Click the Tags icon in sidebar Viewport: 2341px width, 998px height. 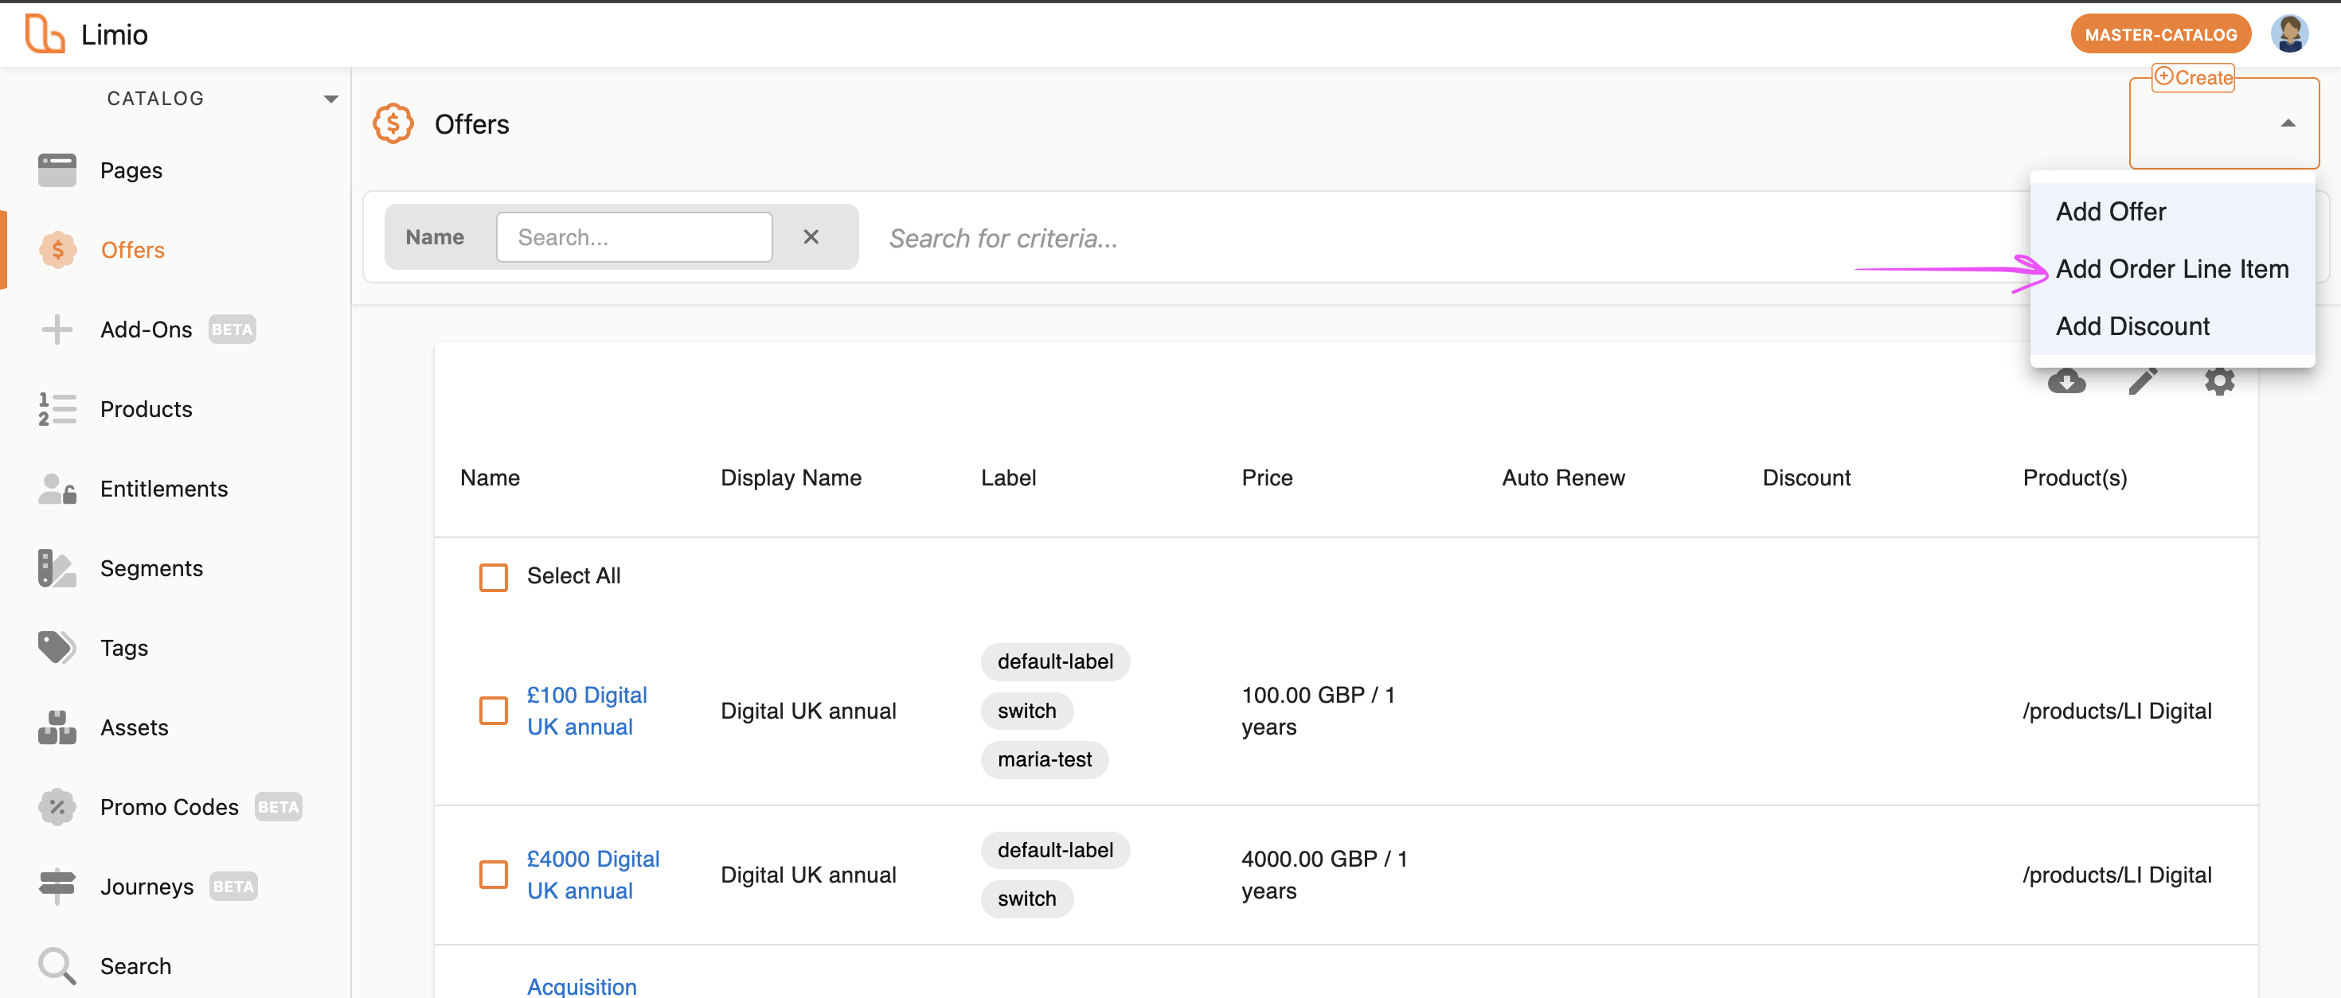(x=57, y=648)
